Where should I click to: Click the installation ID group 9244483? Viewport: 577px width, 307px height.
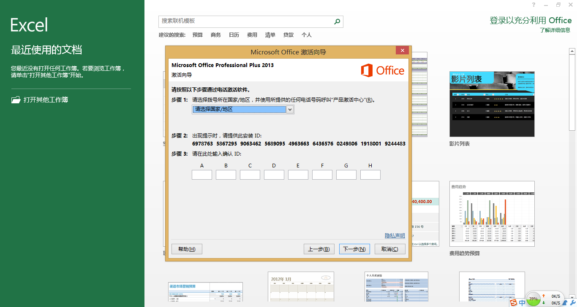(395, 144)
